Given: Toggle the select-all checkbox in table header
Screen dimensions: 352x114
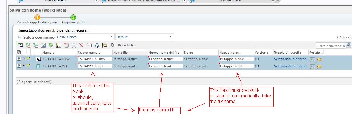Looking at the screenshot, I should point(19,52).
